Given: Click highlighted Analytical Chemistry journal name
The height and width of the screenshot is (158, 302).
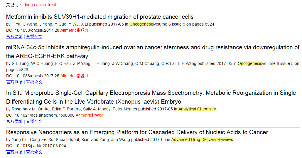Looking at the screenshot, I should click(x=197, y=109).
